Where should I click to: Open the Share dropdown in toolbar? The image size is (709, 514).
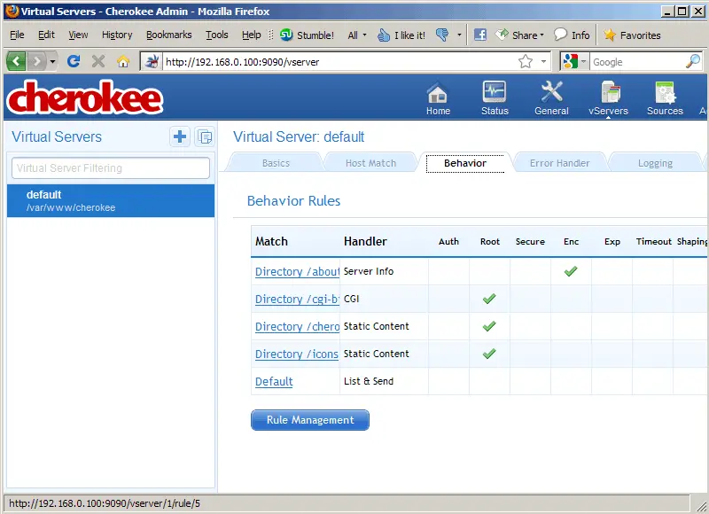click(x=519, y=35)
